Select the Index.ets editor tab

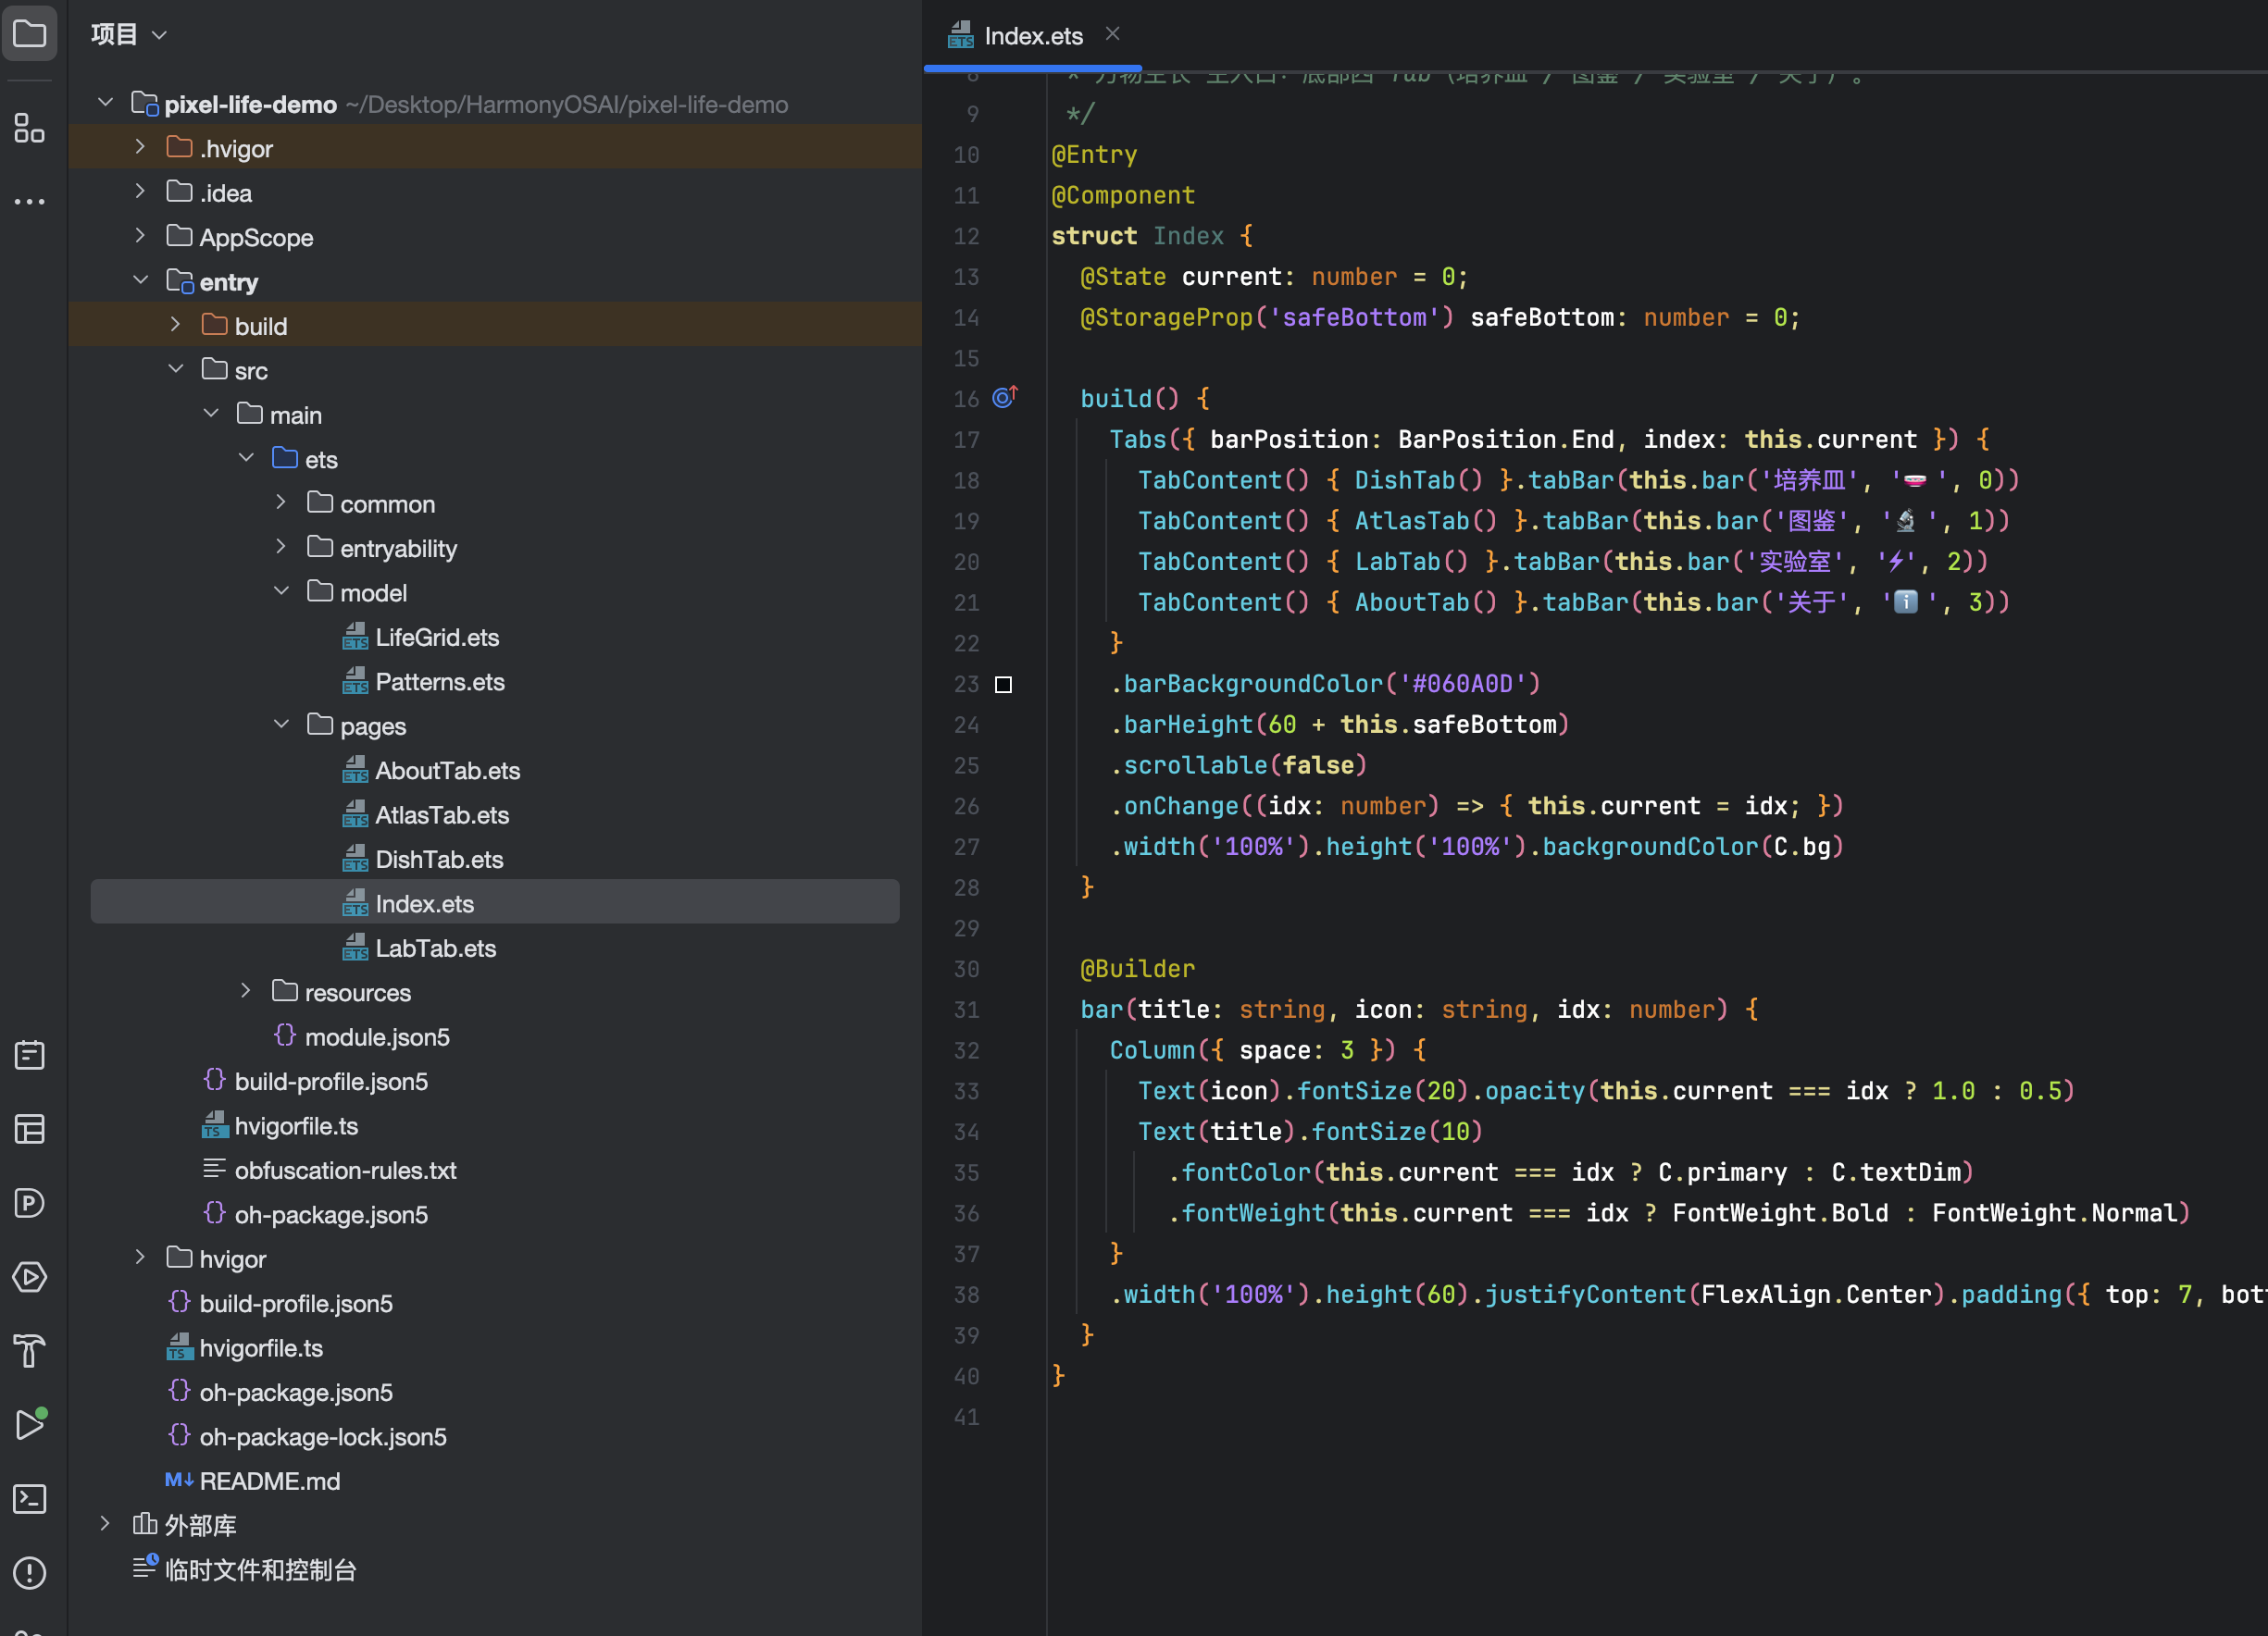pos(1016,36)
